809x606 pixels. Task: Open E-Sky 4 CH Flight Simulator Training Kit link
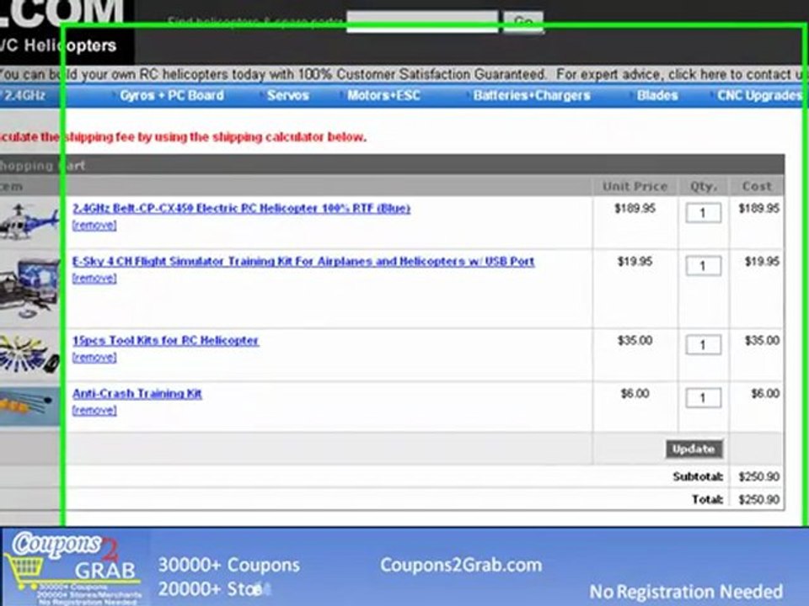click(x=303, y=261)
